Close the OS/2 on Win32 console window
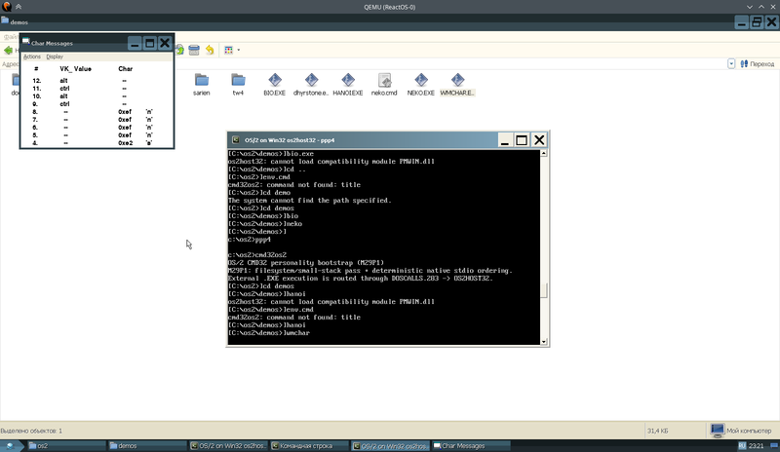The image size is (780, 452). pyautogui.click(x=539, y=140)
